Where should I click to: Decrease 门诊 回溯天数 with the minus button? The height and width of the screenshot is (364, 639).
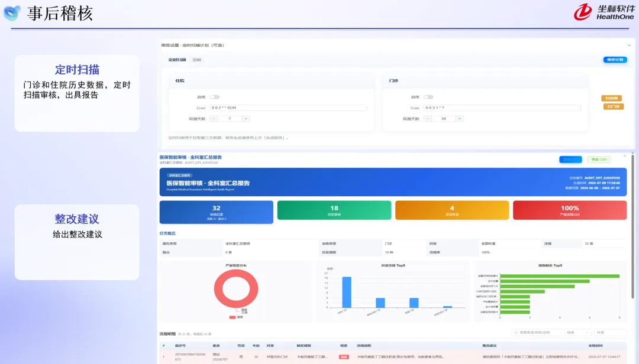[427, 119]
